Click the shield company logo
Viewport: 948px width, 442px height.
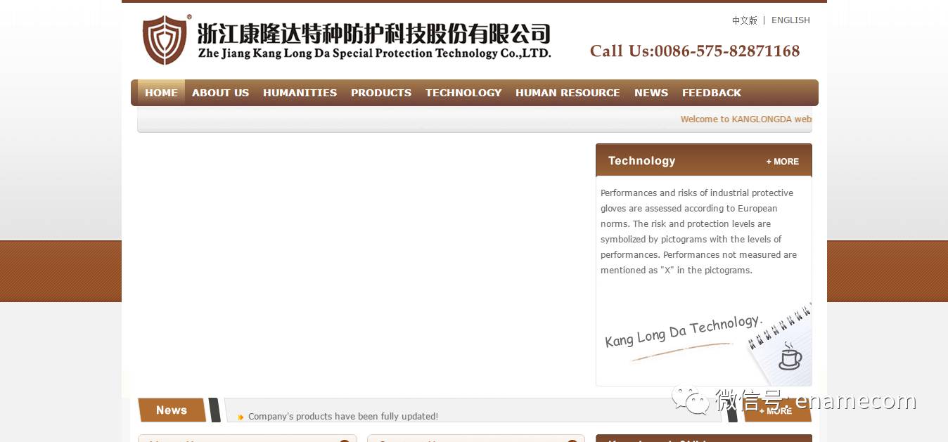(x=164, y=39)
